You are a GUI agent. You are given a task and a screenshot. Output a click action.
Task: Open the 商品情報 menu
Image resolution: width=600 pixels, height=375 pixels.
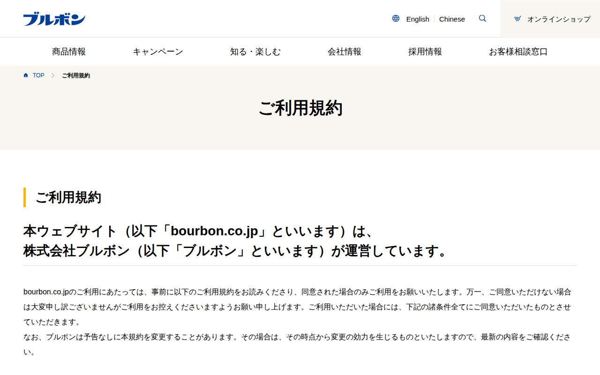click(69, 52)
